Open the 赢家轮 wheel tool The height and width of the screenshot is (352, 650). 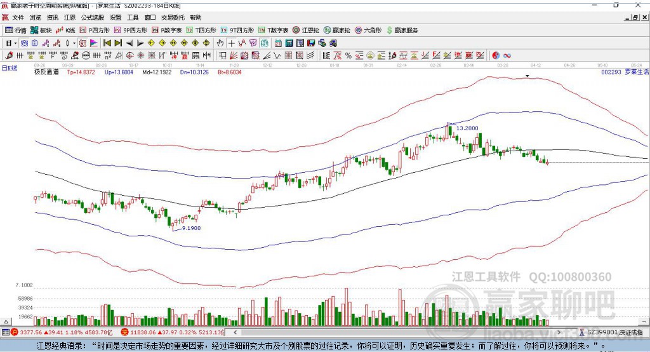point(337,30)
